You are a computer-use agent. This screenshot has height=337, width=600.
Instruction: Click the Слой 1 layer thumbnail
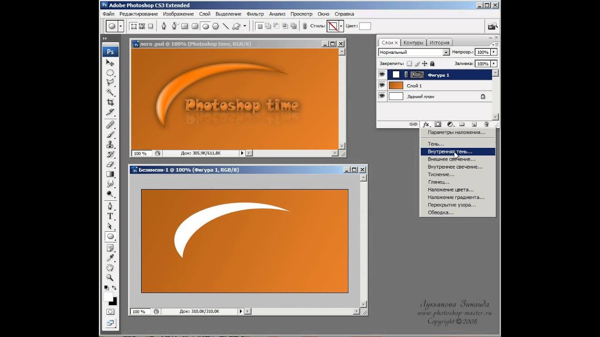coord(396,85)
